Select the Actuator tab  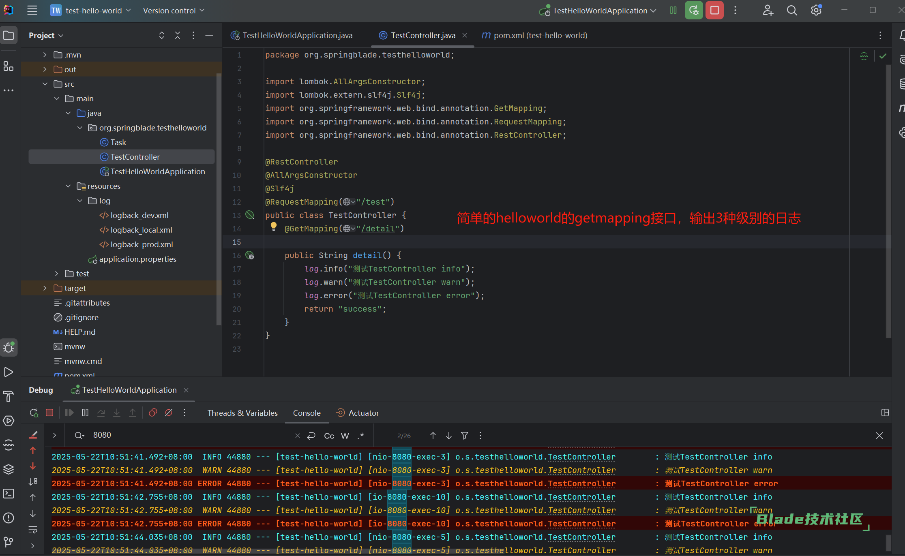pos(357,413)
